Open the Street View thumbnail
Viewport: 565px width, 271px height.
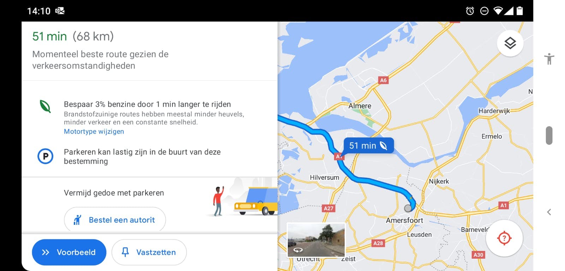point(316,240)
